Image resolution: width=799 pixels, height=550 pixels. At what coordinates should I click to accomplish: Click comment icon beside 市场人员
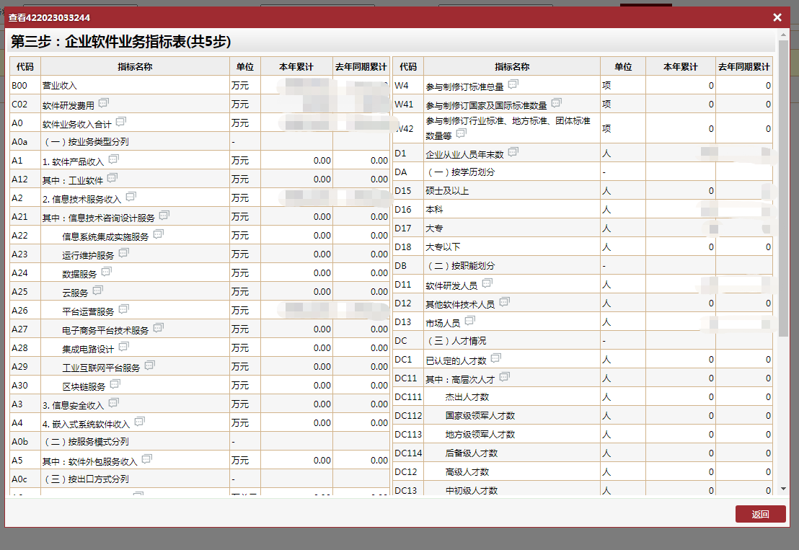469,321
